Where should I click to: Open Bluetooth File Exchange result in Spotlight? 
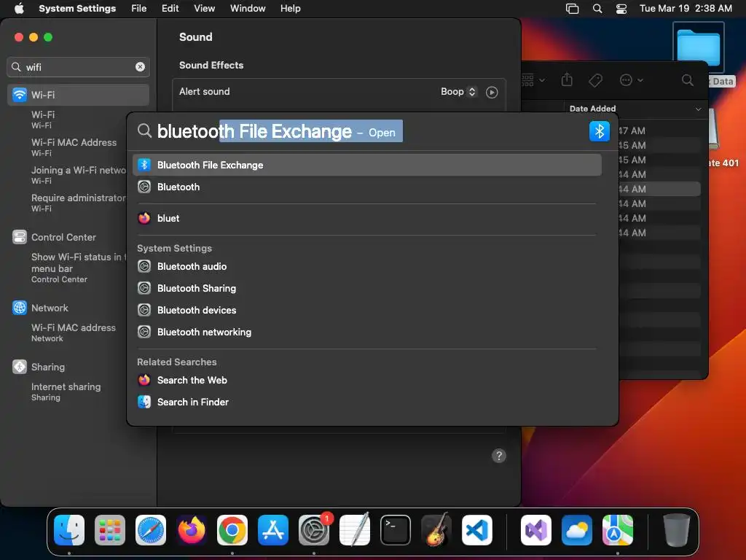(367, 165)
